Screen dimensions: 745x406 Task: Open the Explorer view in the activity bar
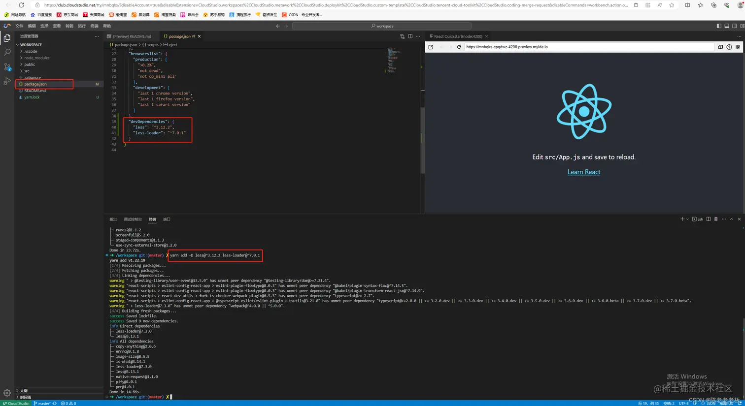(7, 38)
